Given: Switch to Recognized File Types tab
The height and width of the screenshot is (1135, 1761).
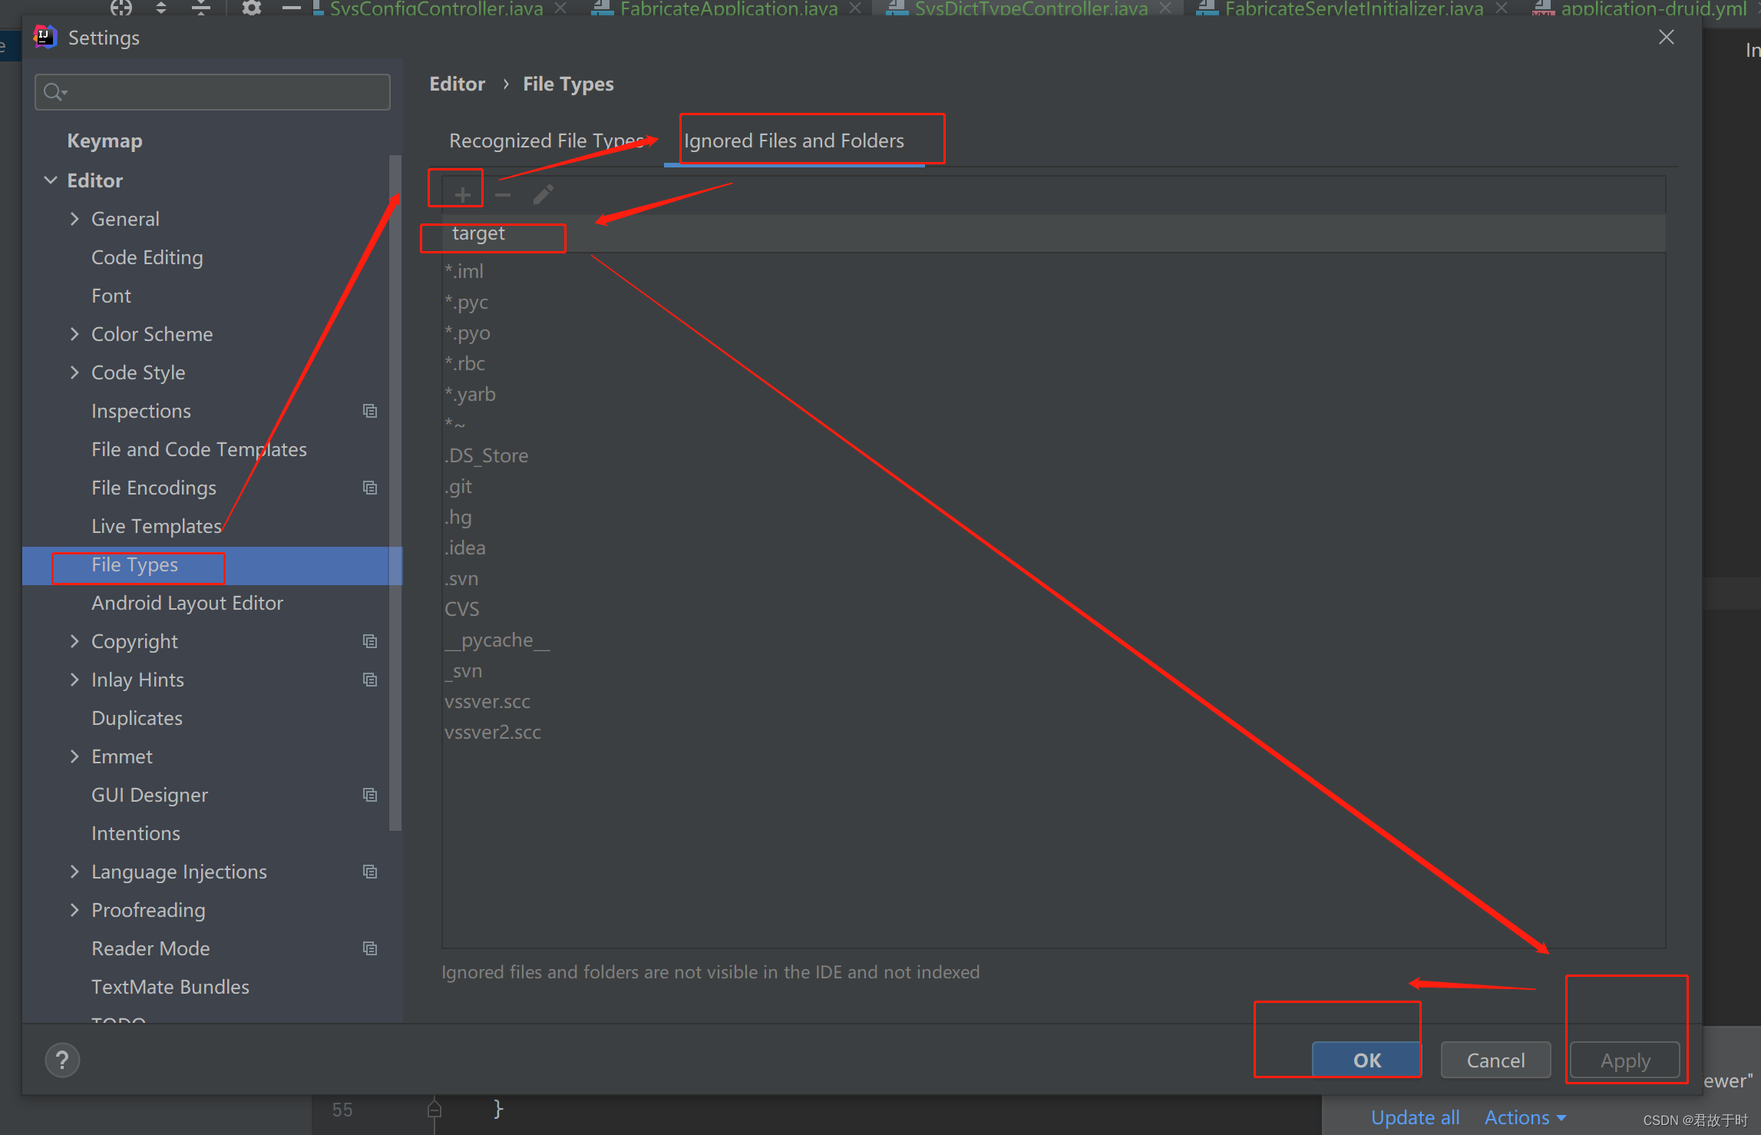Looking at the screenshot, I should [546, 141].
